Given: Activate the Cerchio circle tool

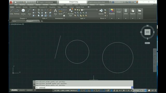Looking at the screenshot, I should (x=23, y=12).
